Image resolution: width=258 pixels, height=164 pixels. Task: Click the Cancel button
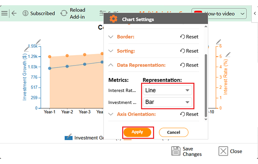173,132
